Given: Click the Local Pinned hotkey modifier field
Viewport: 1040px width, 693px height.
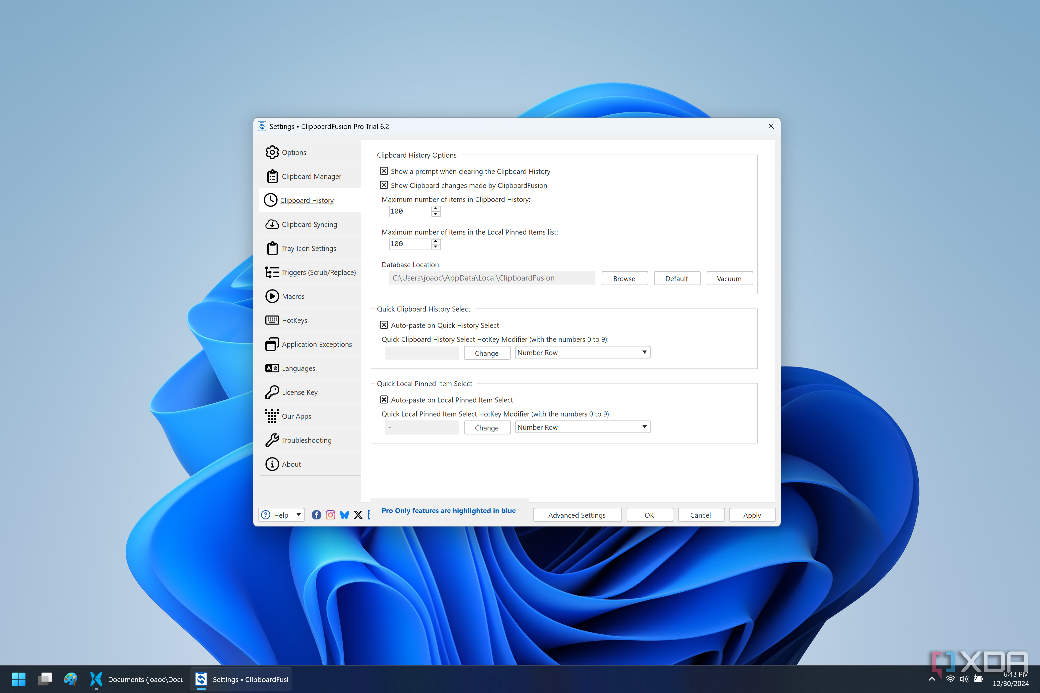Looking at the screenshot, I should [422, 428].
